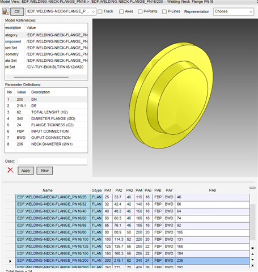Screen dimensions: 258x272
Task: Open the EDF.WELDING-NECK-FLANGE element dropdown
Action: 61,11
